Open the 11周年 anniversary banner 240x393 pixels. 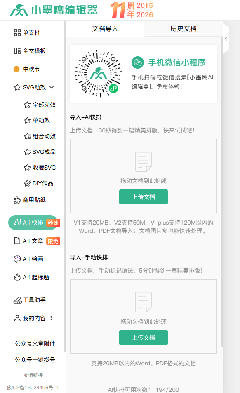132,10
